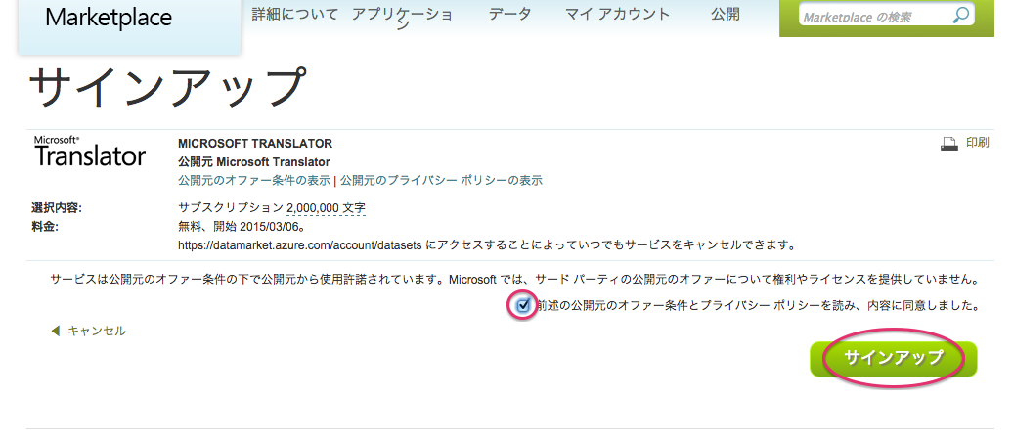Open the データ menu
The image size is (1013, 443).
[x=509, y=15]
